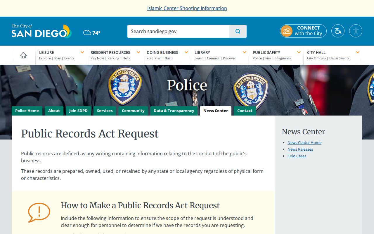The image size is (374, 234).
Task: Submit search with the magnifier button
Action: coord(238,31)
